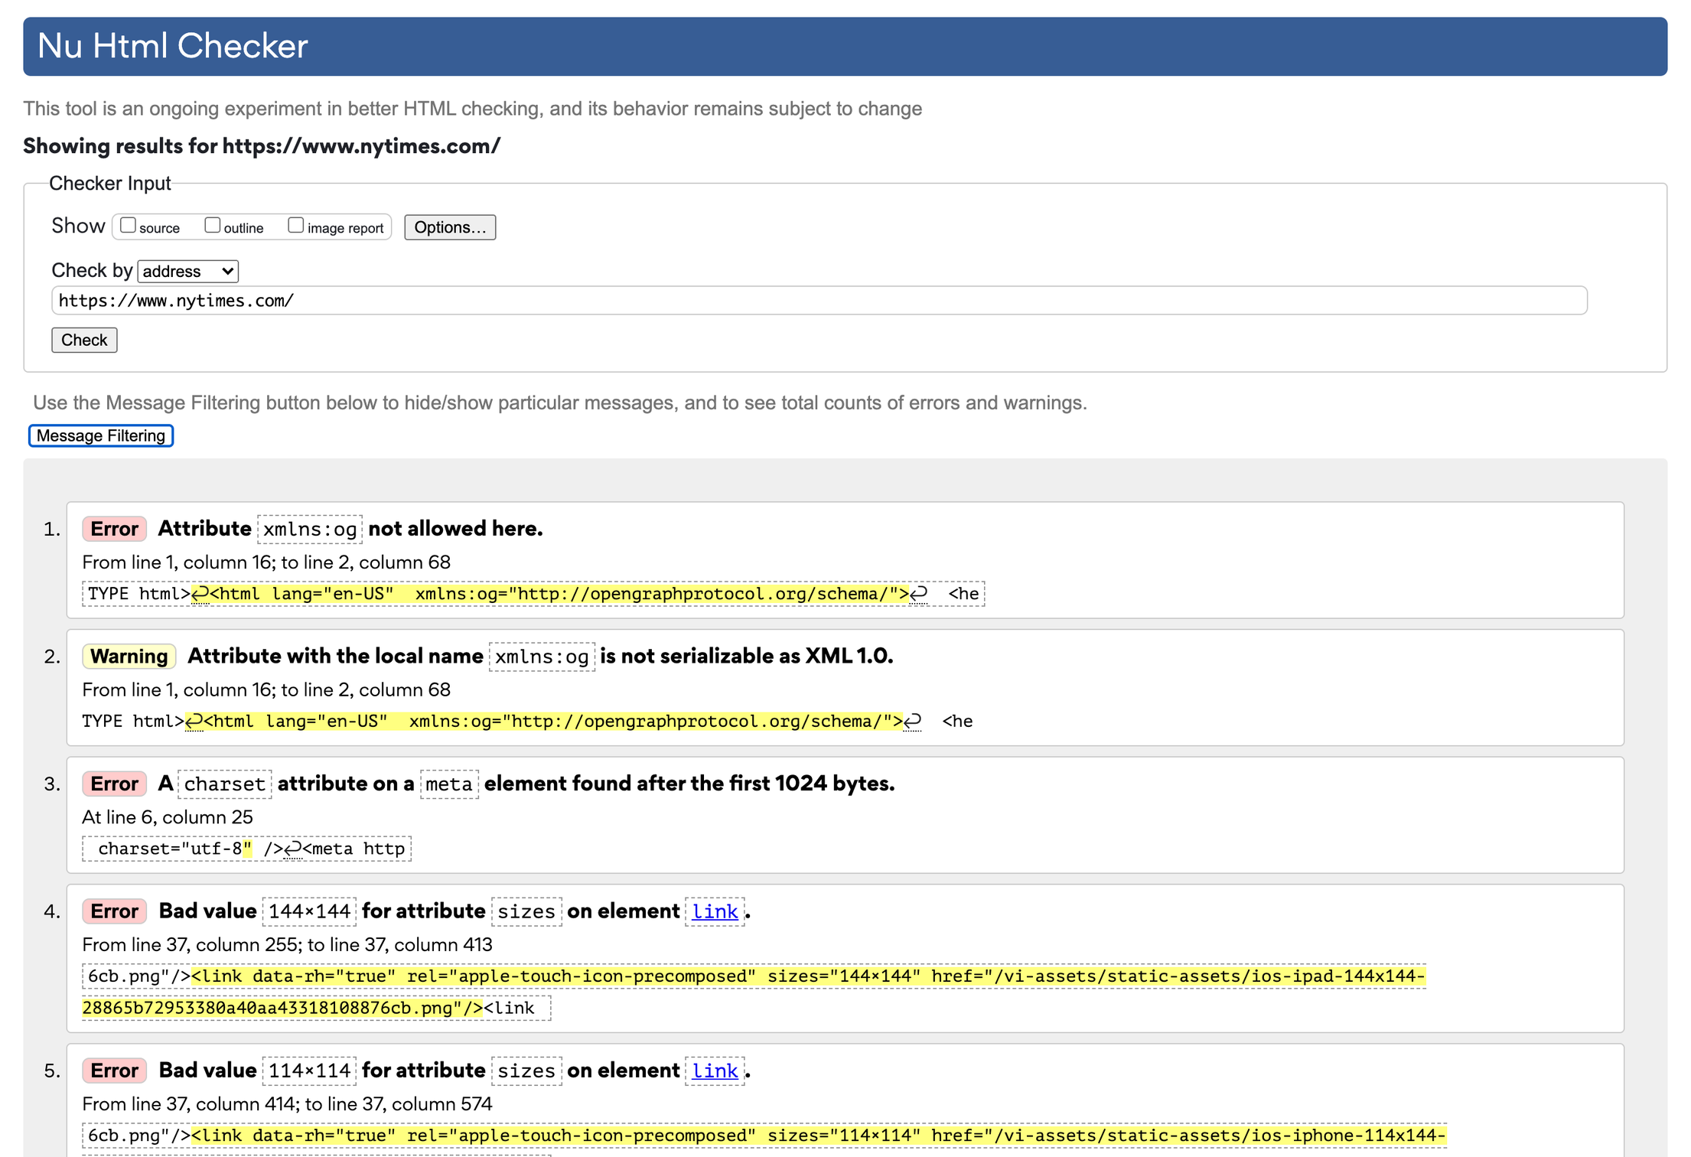Click the Nu Html Checker title
The image size is (1691, 1157).
click(173, 46)
